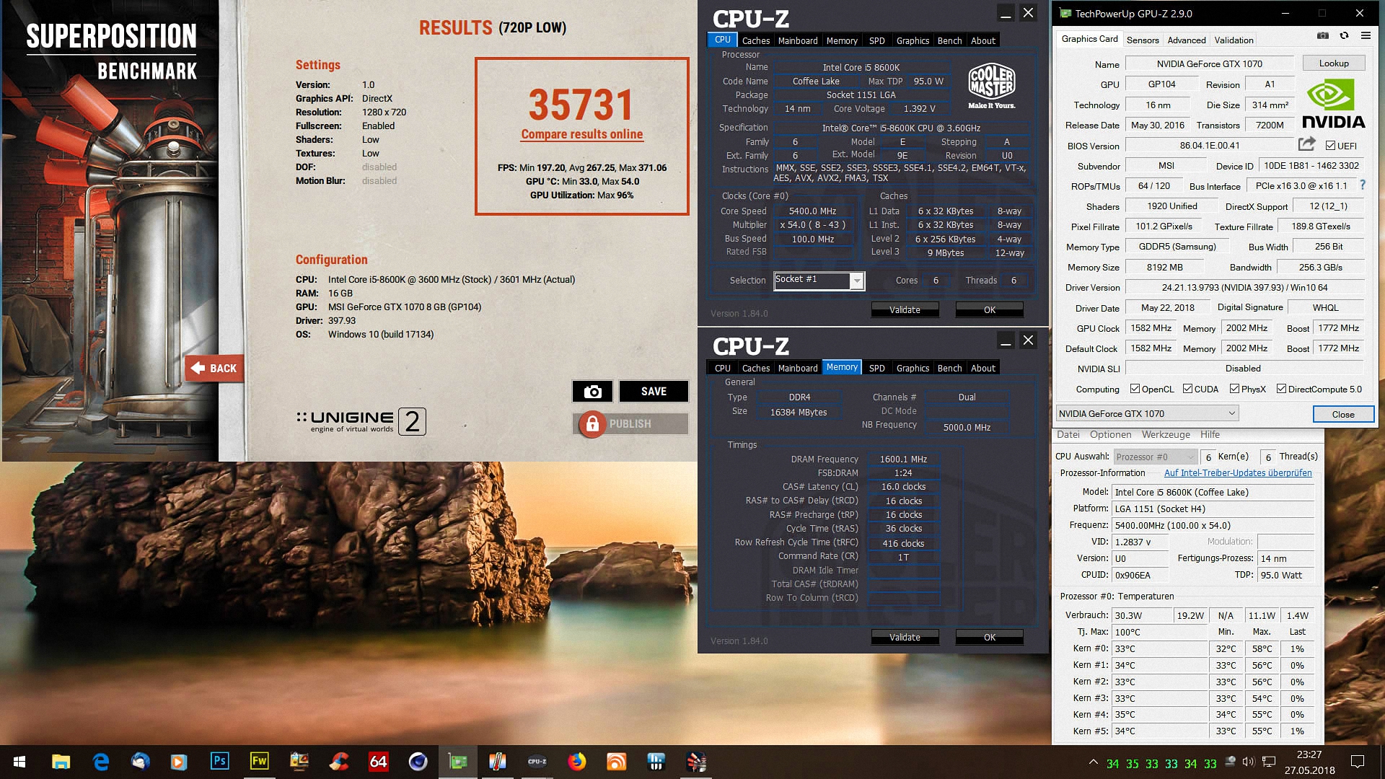The height and width of the screenshot is (779, 1385).
Task: Switch to the Sensors tab in GPU-Z
Action: (1143, 40)
